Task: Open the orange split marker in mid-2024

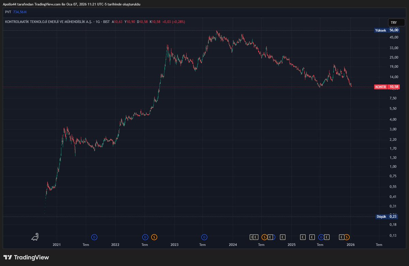Action: pyautogui.click(x=264, y=237)
